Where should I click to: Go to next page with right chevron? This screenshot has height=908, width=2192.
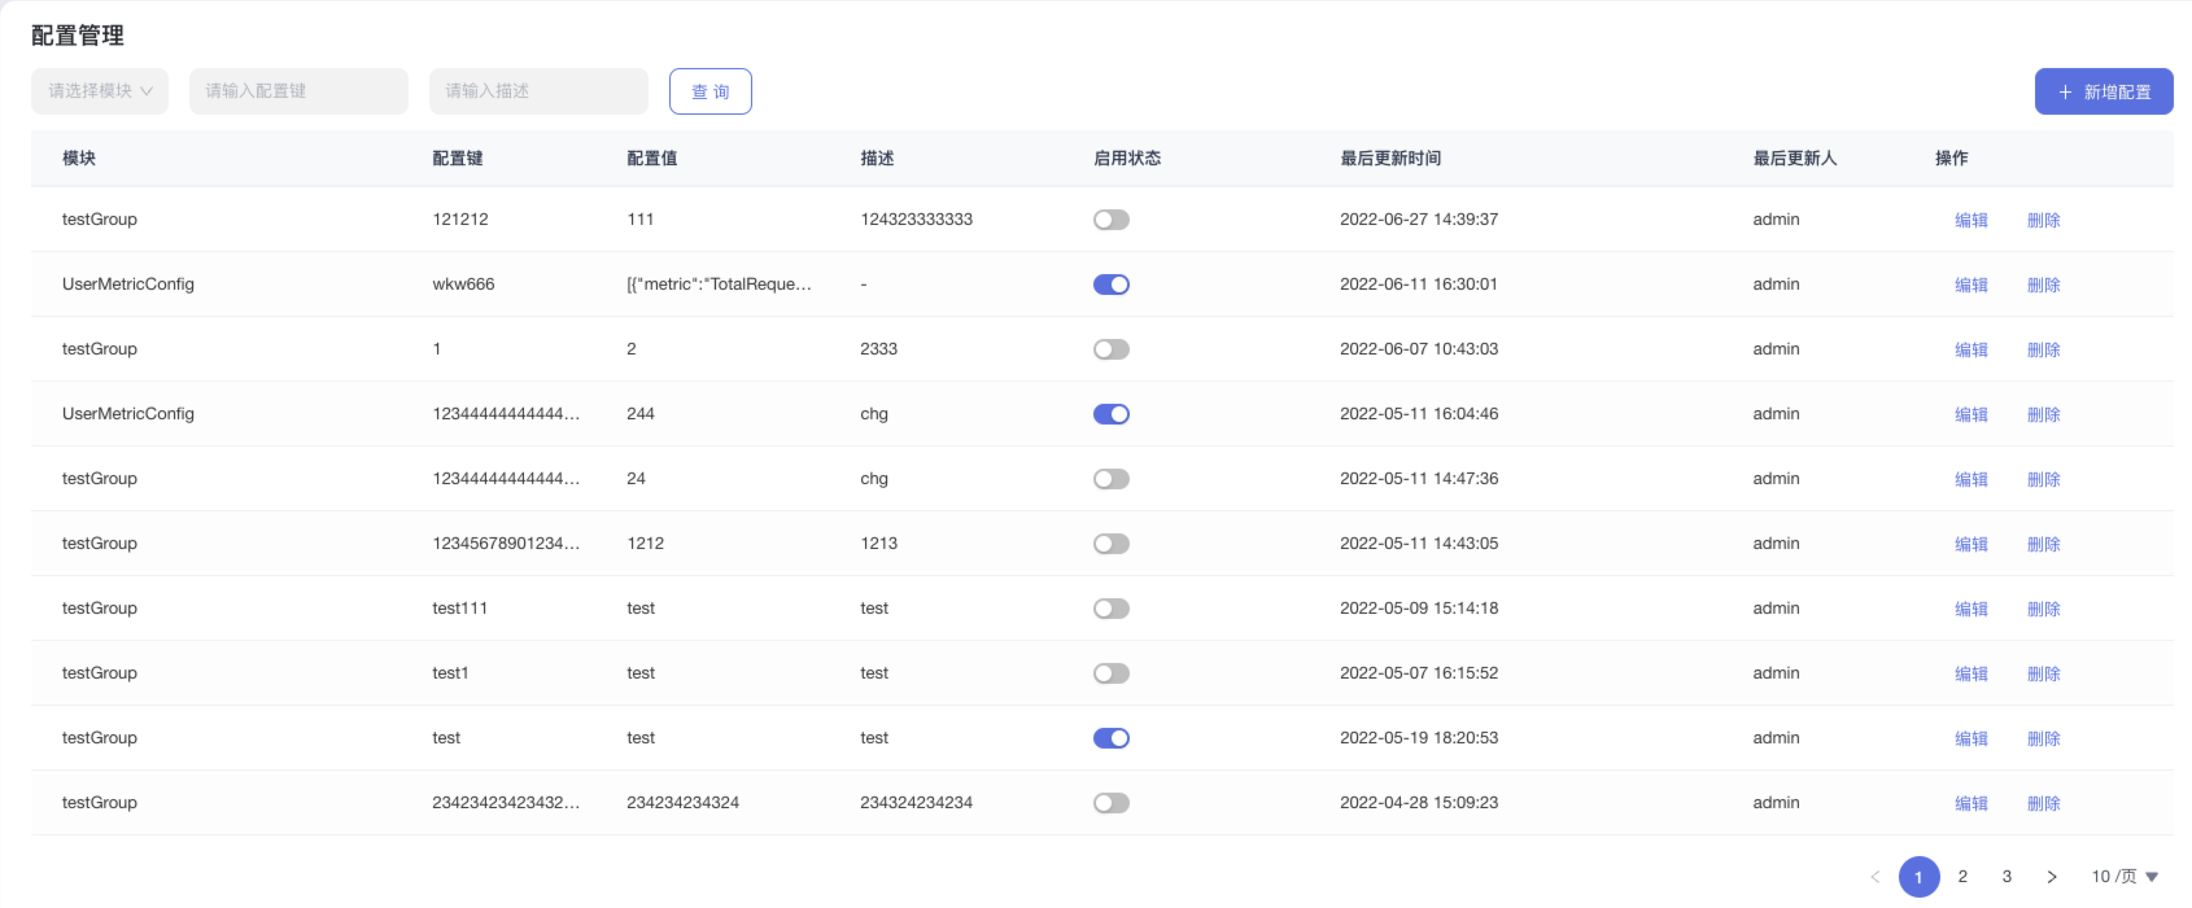click(2052, 876)
